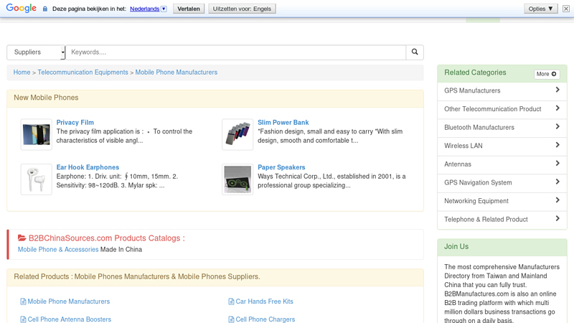Open the Paper Speakers title link
The image size is (574, 323).
click(281, 167)
